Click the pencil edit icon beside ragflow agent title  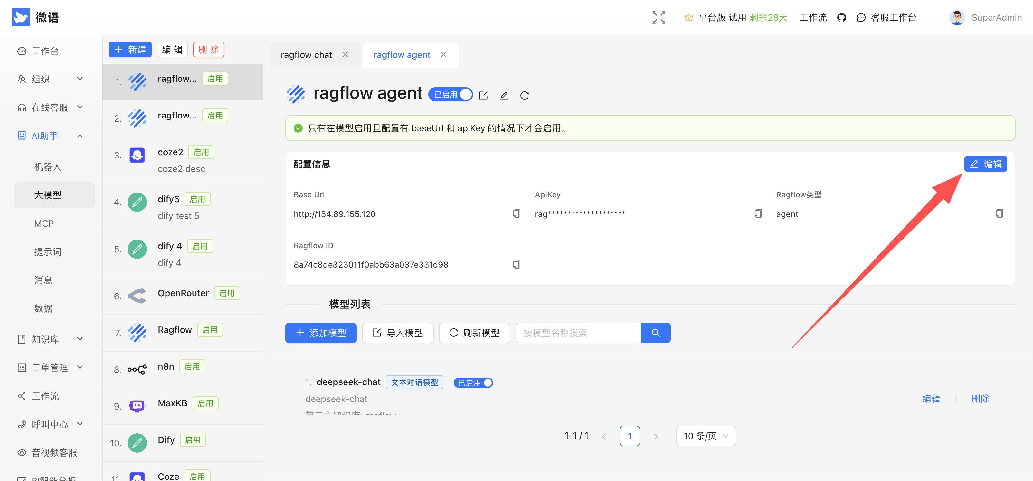[x=504, y=95]
